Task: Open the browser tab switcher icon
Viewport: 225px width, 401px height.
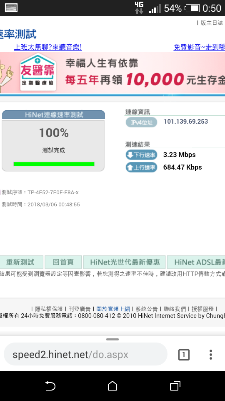Action: [x=184, y=355]
